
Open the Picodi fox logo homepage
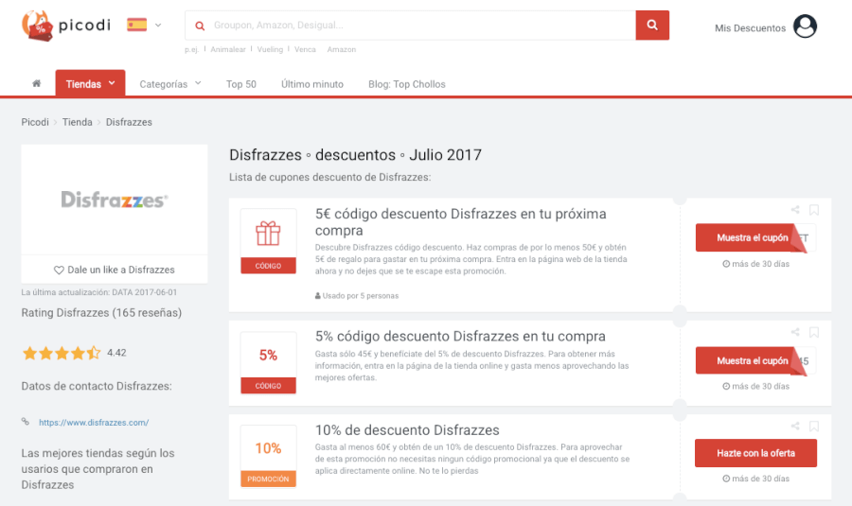(x=65, y=25)
